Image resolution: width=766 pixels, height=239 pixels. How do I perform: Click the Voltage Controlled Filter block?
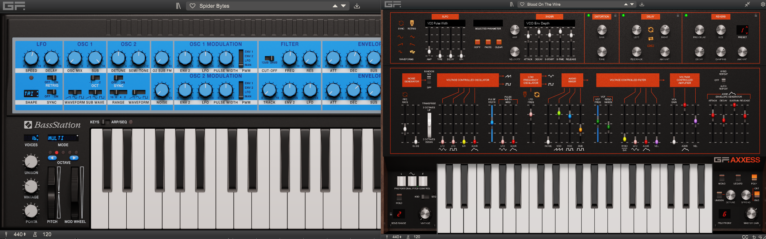628,80
